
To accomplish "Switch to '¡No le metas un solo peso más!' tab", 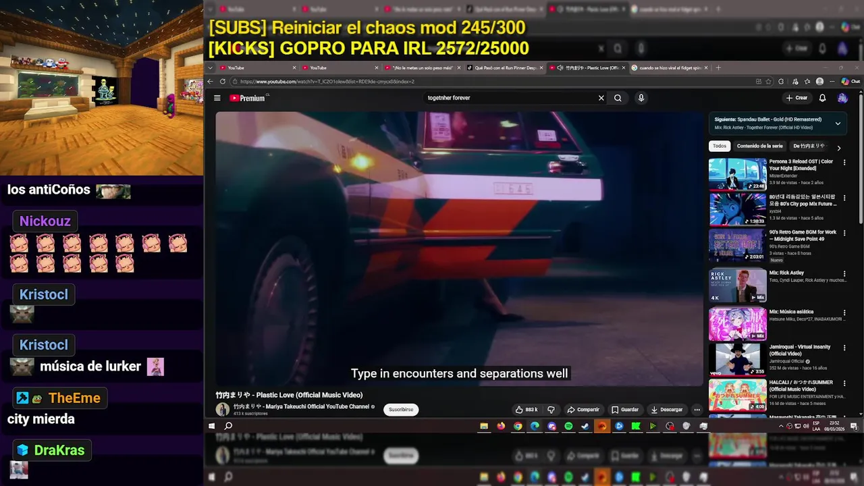I will (422, 67).
